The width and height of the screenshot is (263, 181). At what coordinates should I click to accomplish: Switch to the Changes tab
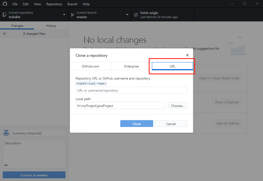coord(17,26)
